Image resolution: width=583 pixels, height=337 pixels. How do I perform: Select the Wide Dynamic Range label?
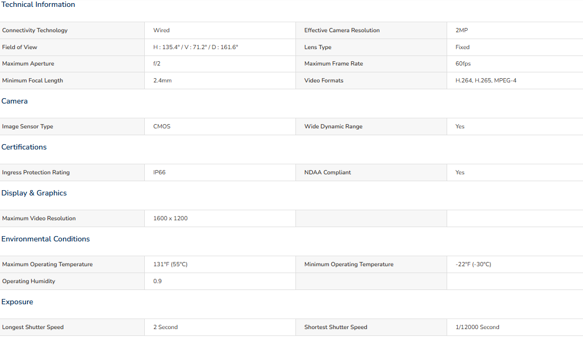tap(334, 126)
